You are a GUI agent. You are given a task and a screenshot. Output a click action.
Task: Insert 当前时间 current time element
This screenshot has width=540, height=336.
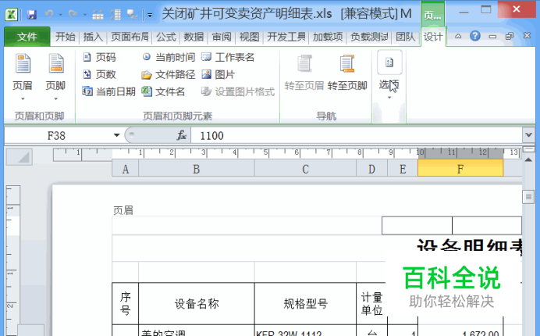(169, 57)
